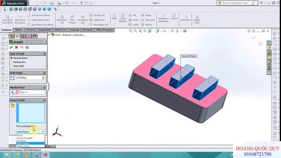Screen dimensions: 281x158
Task: Collapse the Faces to Draft section
Action: pos(44,100)
